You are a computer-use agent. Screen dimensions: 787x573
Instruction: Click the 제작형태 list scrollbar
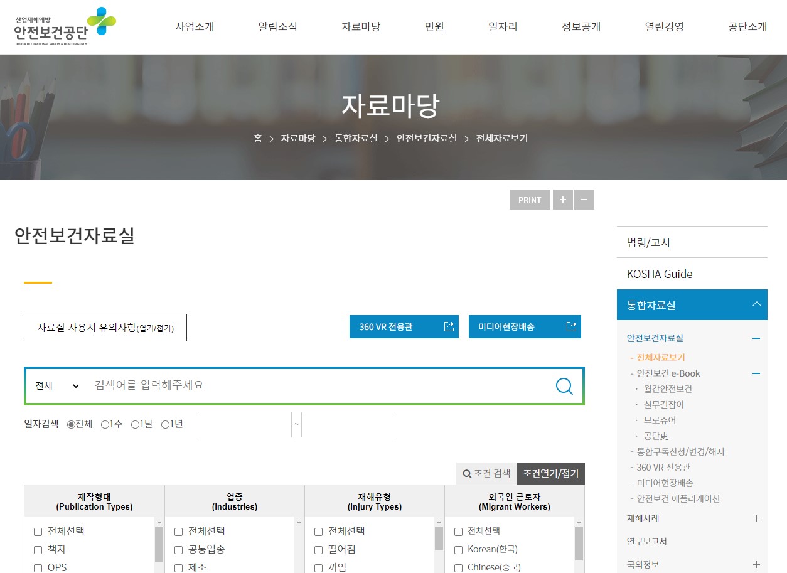159,545
